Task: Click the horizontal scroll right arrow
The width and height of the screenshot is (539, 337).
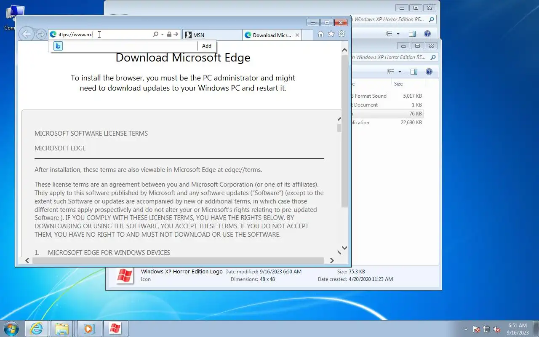Action: (x=332, y=261)
